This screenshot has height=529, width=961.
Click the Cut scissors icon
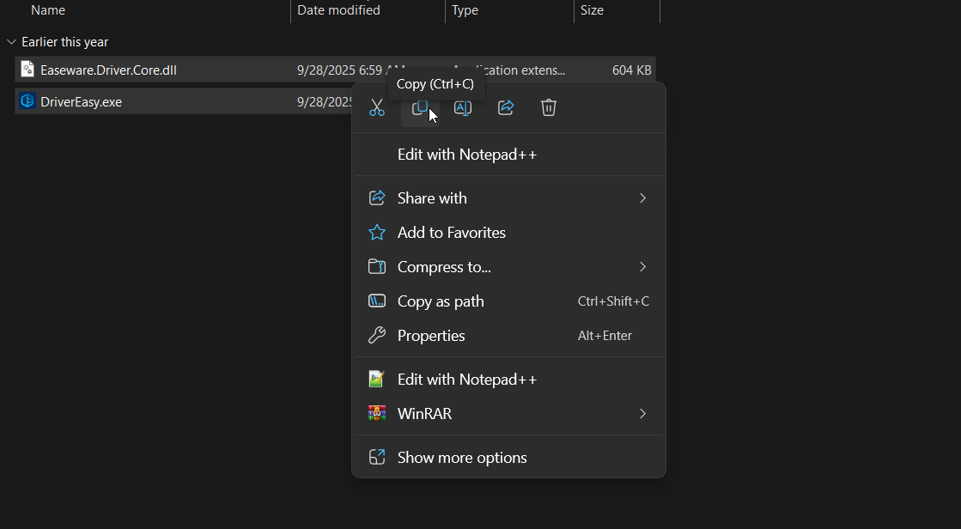coord(377,108)
